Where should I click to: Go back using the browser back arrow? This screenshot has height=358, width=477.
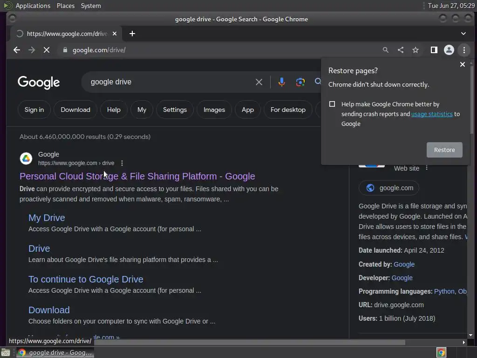17,50
